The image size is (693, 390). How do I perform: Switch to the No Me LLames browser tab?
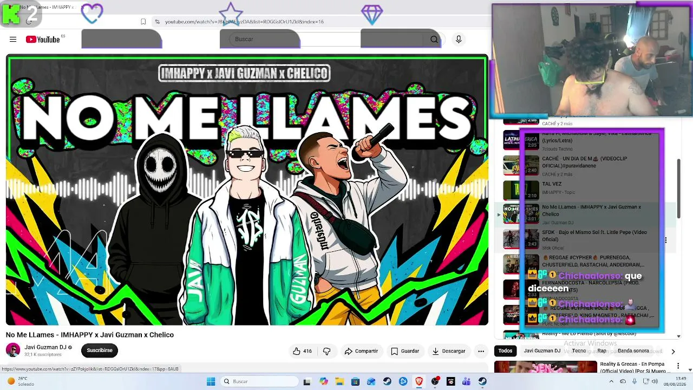[46, 7]
